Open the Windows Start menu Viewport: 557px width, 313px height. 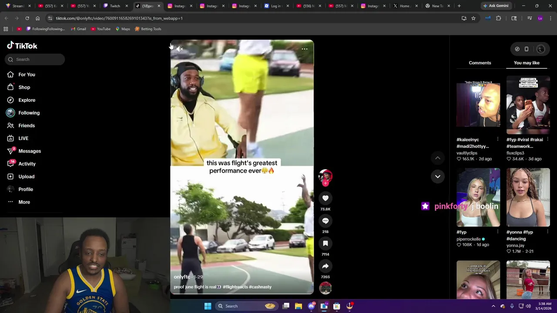click(208, 306)
